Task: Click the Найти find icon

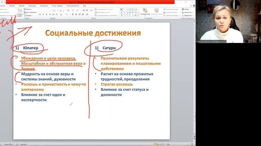Action: pos(183,9)
